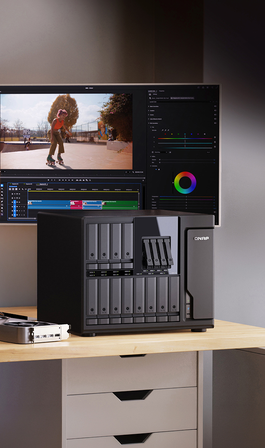Image resolution: width=265 pixels, height=448 pixels.
Task: Open the Lumetri Color effect dropdown
Action: 180,102
